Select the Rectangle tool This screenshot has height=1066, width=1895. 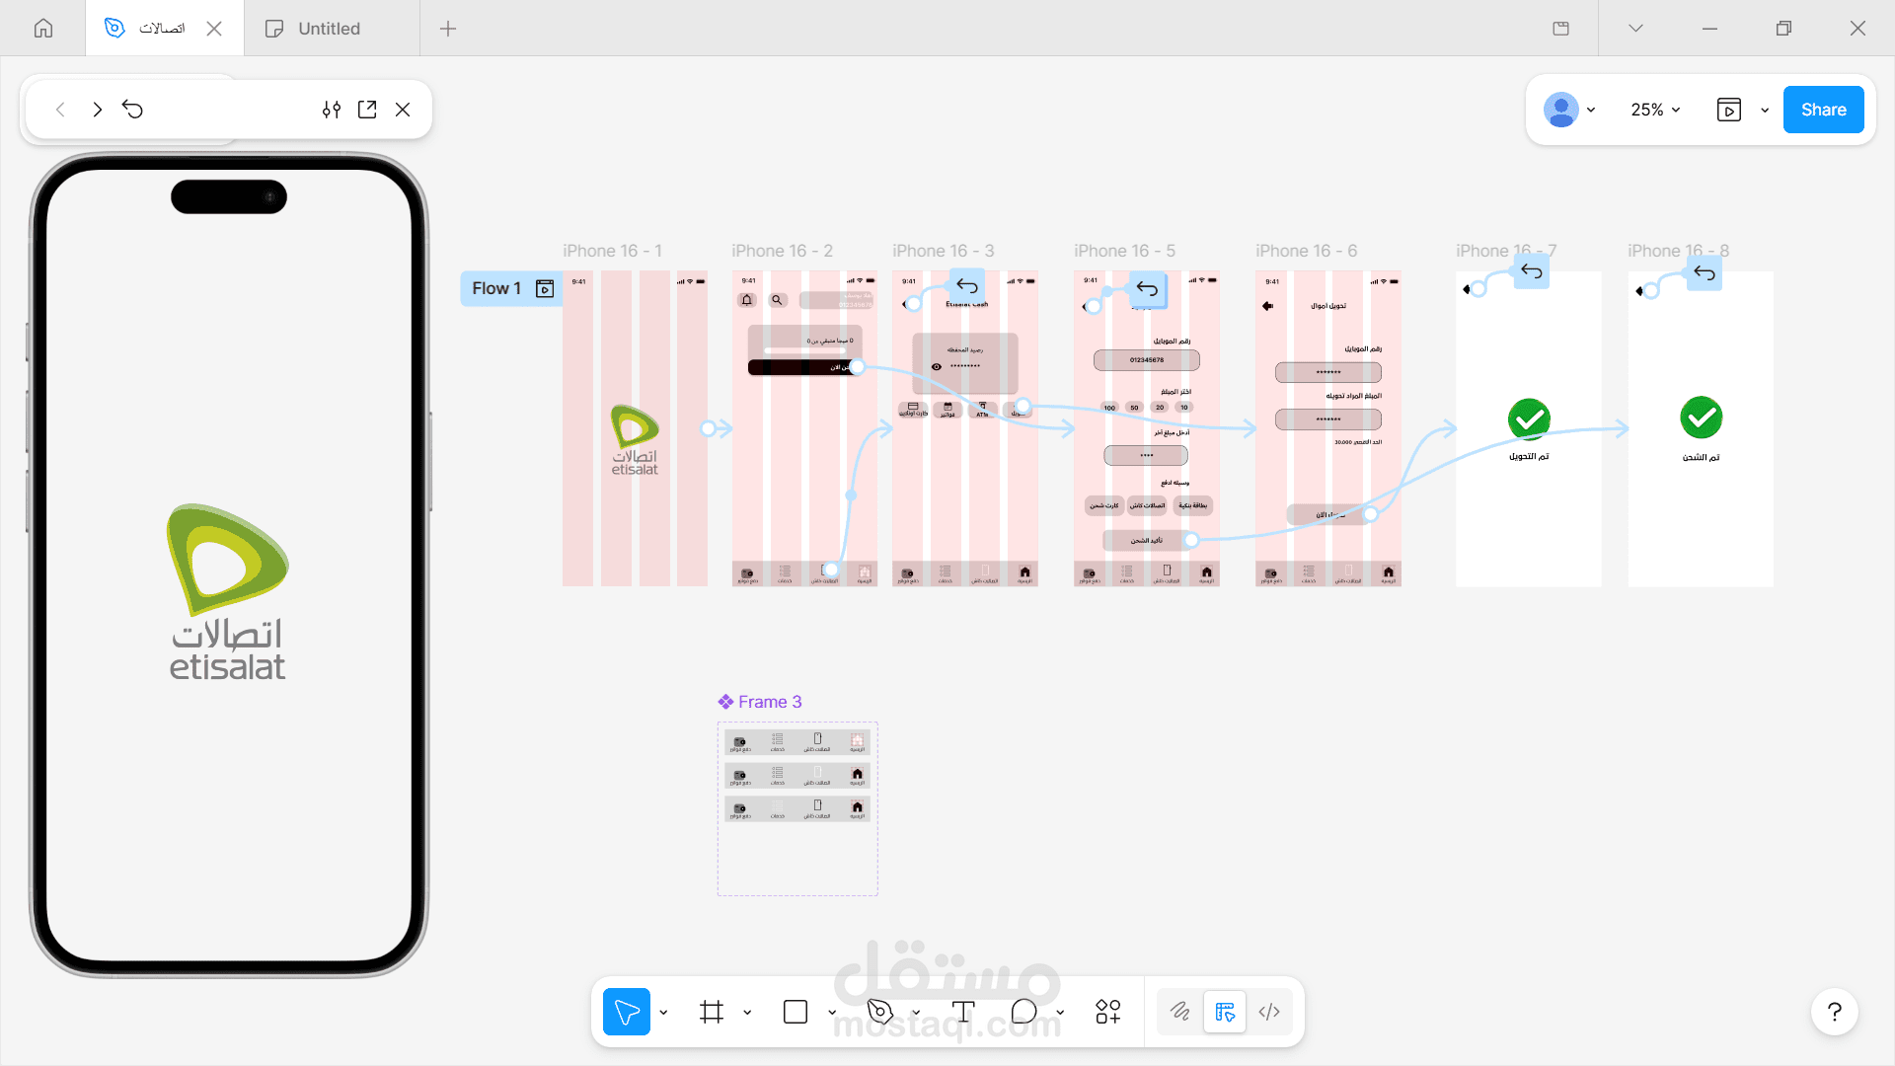click(x=796, y=1012)
